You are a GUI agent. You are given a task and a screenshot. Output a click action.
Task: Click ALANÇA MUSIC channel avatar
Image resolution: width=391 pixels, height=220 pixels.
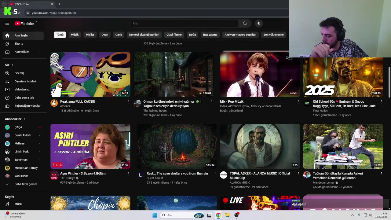click(x=224, y=175)
